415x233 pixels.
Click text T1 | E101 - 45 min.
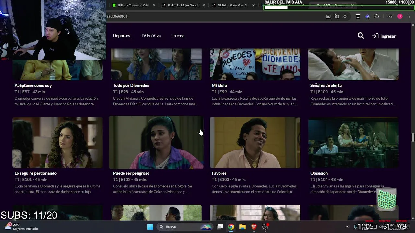[x=31, y=179]
